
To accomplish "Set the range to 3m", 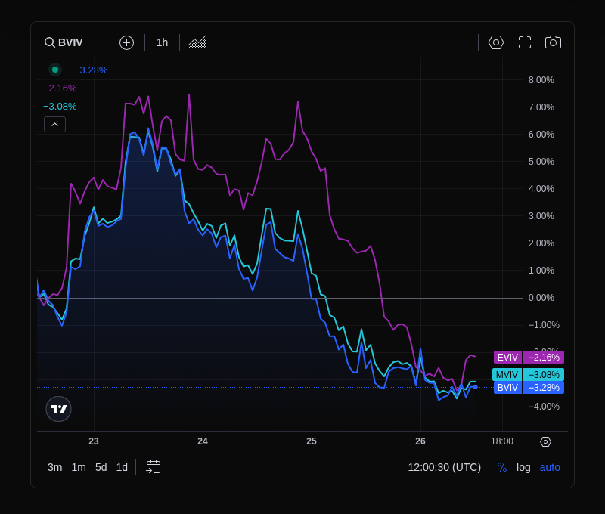I will tap(54, 467).
